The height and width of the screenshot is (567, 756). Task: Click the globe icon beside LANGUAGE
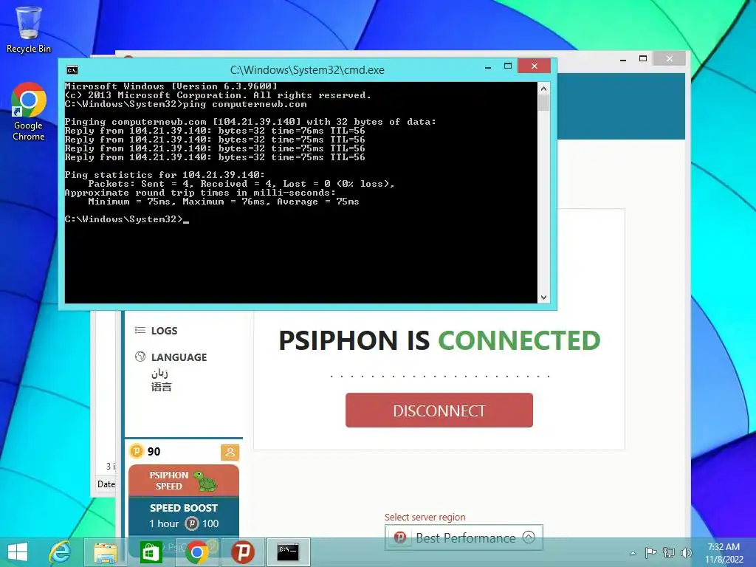(140, 357)
